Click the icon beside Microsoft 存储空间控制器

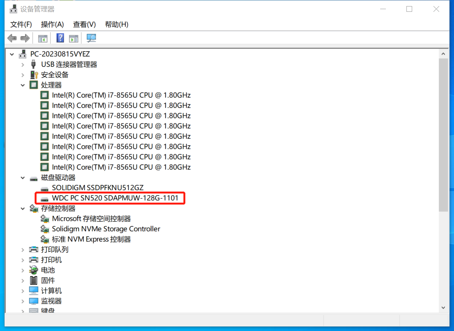45,219
